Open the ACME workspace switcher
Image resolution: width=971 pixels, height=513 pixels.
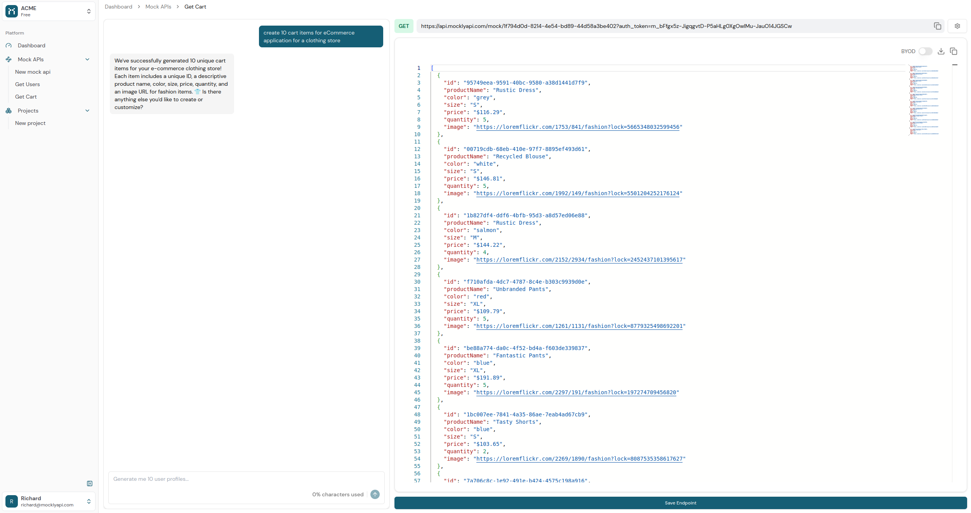tap(89, 11)
